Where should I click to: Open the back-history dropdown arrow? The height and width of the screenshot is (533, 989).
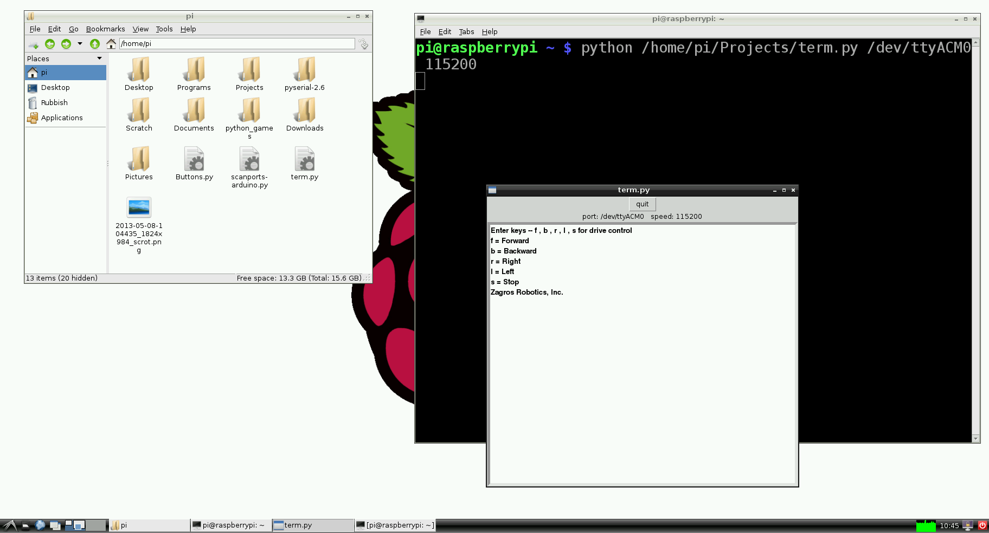(79, 44)
